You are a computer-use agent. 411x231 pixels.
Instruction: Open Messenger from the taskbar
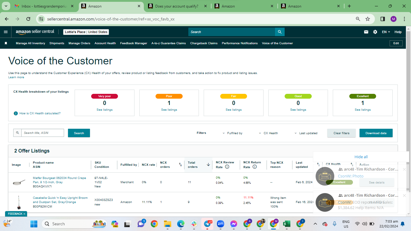click(234, 224)
